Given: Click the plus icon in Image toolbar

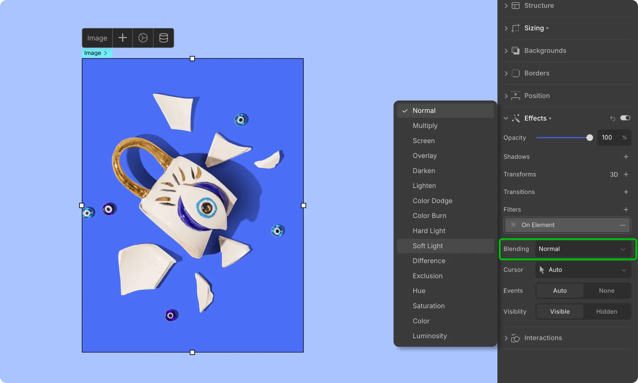Looking at the screenshot, I should (123, 38).
